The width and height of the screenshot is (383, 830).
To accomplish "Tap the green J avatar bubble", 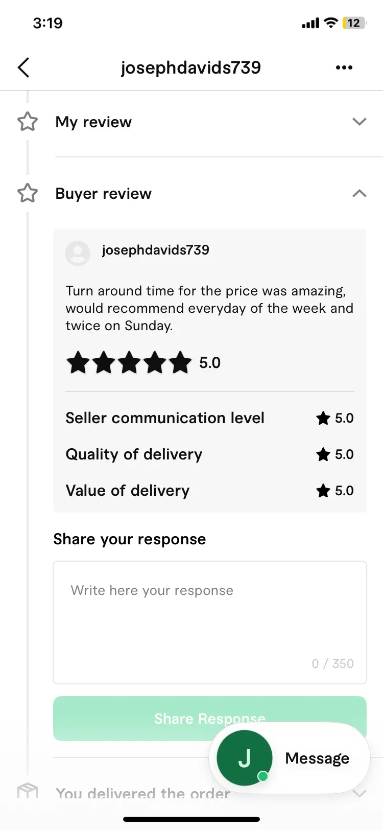I will click(245, 758).
